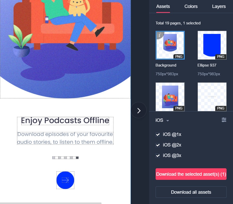Open export settings sliders icon
Viewport: 233px width, 204px height.
[224, 120]
